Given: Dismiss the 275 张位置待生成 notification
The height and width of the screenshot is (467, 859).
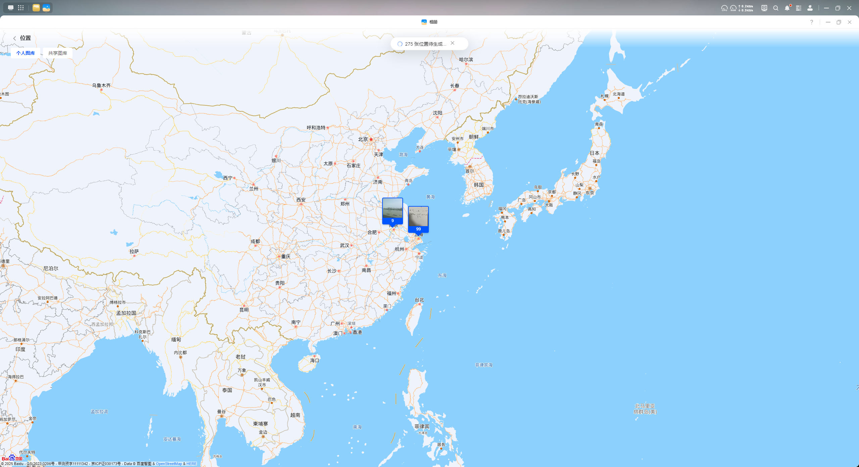Looking at the screenshot, I should coord(452,43).
